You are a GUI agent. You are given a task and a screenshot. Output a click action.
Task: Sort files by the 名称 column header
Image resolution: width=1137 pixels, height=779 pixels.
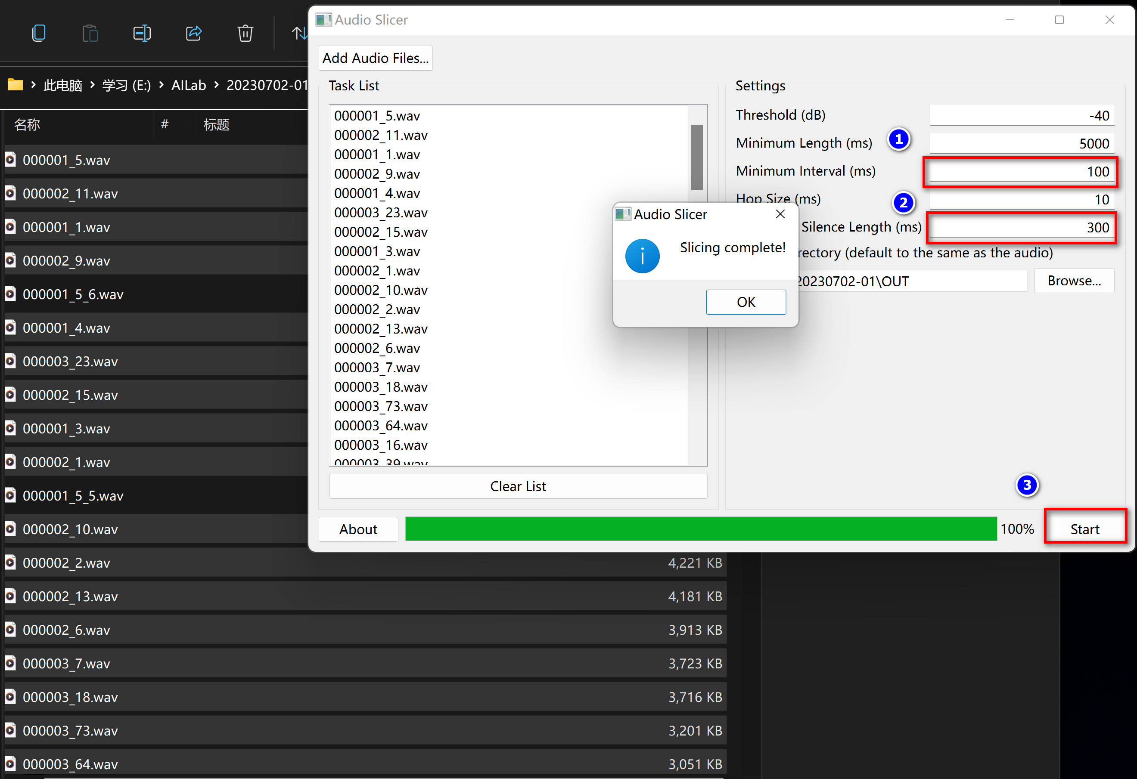click(x=27, y=125)
